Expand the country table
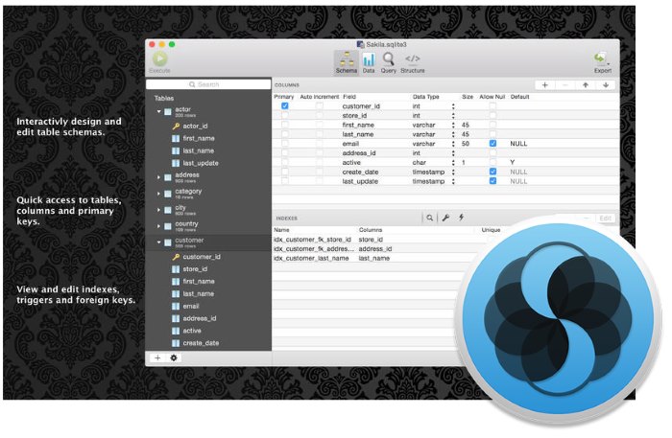Image resolution: width=672 pixels, height=438 pixels. click(x=158, y=226)
